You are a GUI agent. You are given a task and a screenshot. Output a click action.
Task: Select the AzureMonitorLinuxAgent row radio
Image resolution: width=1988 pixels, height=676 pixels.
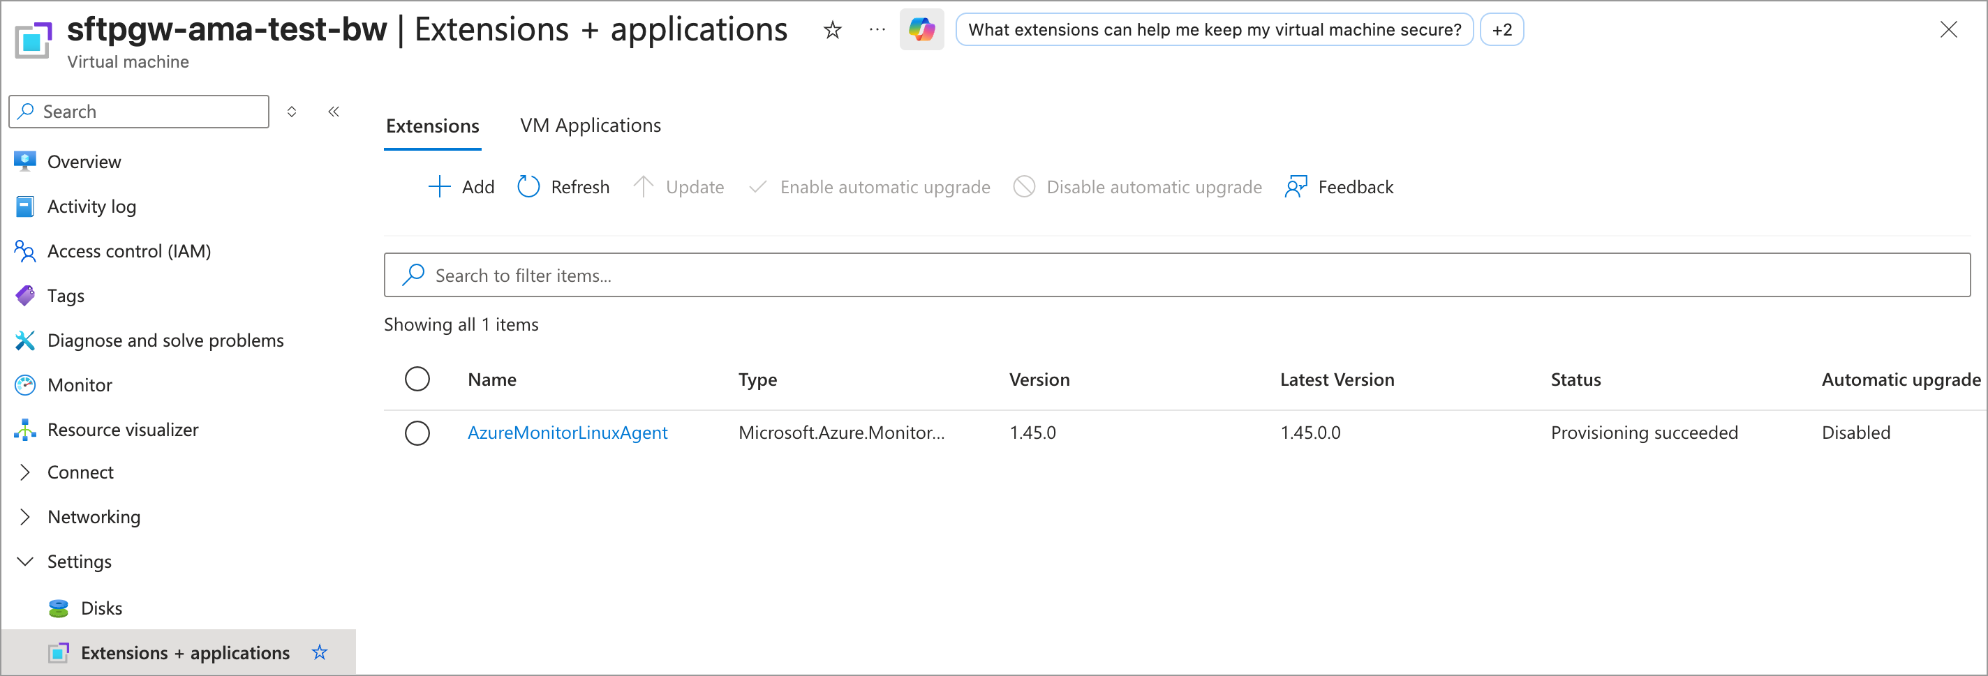click(417, 433)
